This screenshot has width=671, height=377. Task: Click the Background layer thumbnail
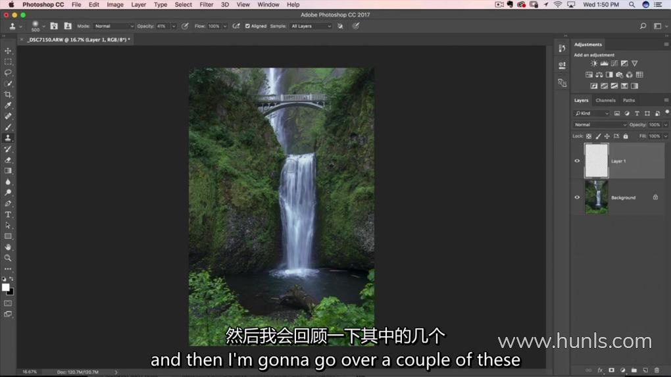596,197
